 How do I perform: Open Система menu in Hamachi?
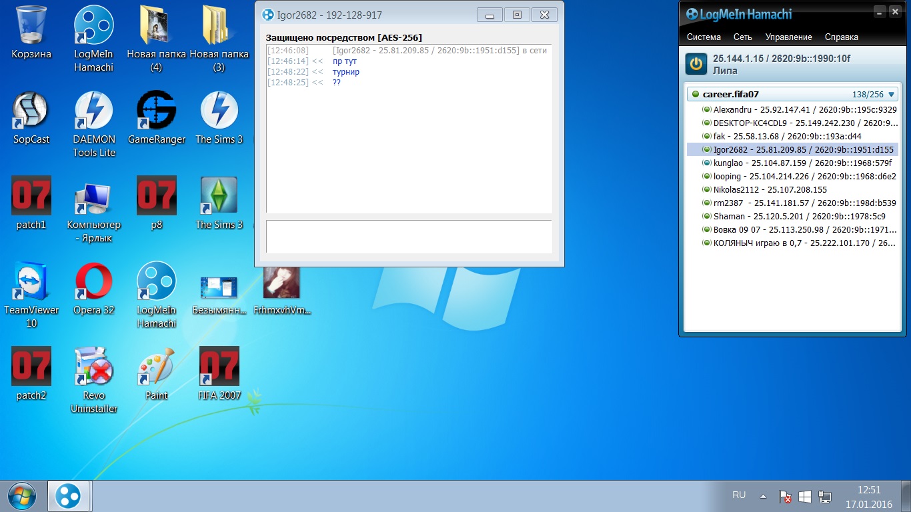704,37
